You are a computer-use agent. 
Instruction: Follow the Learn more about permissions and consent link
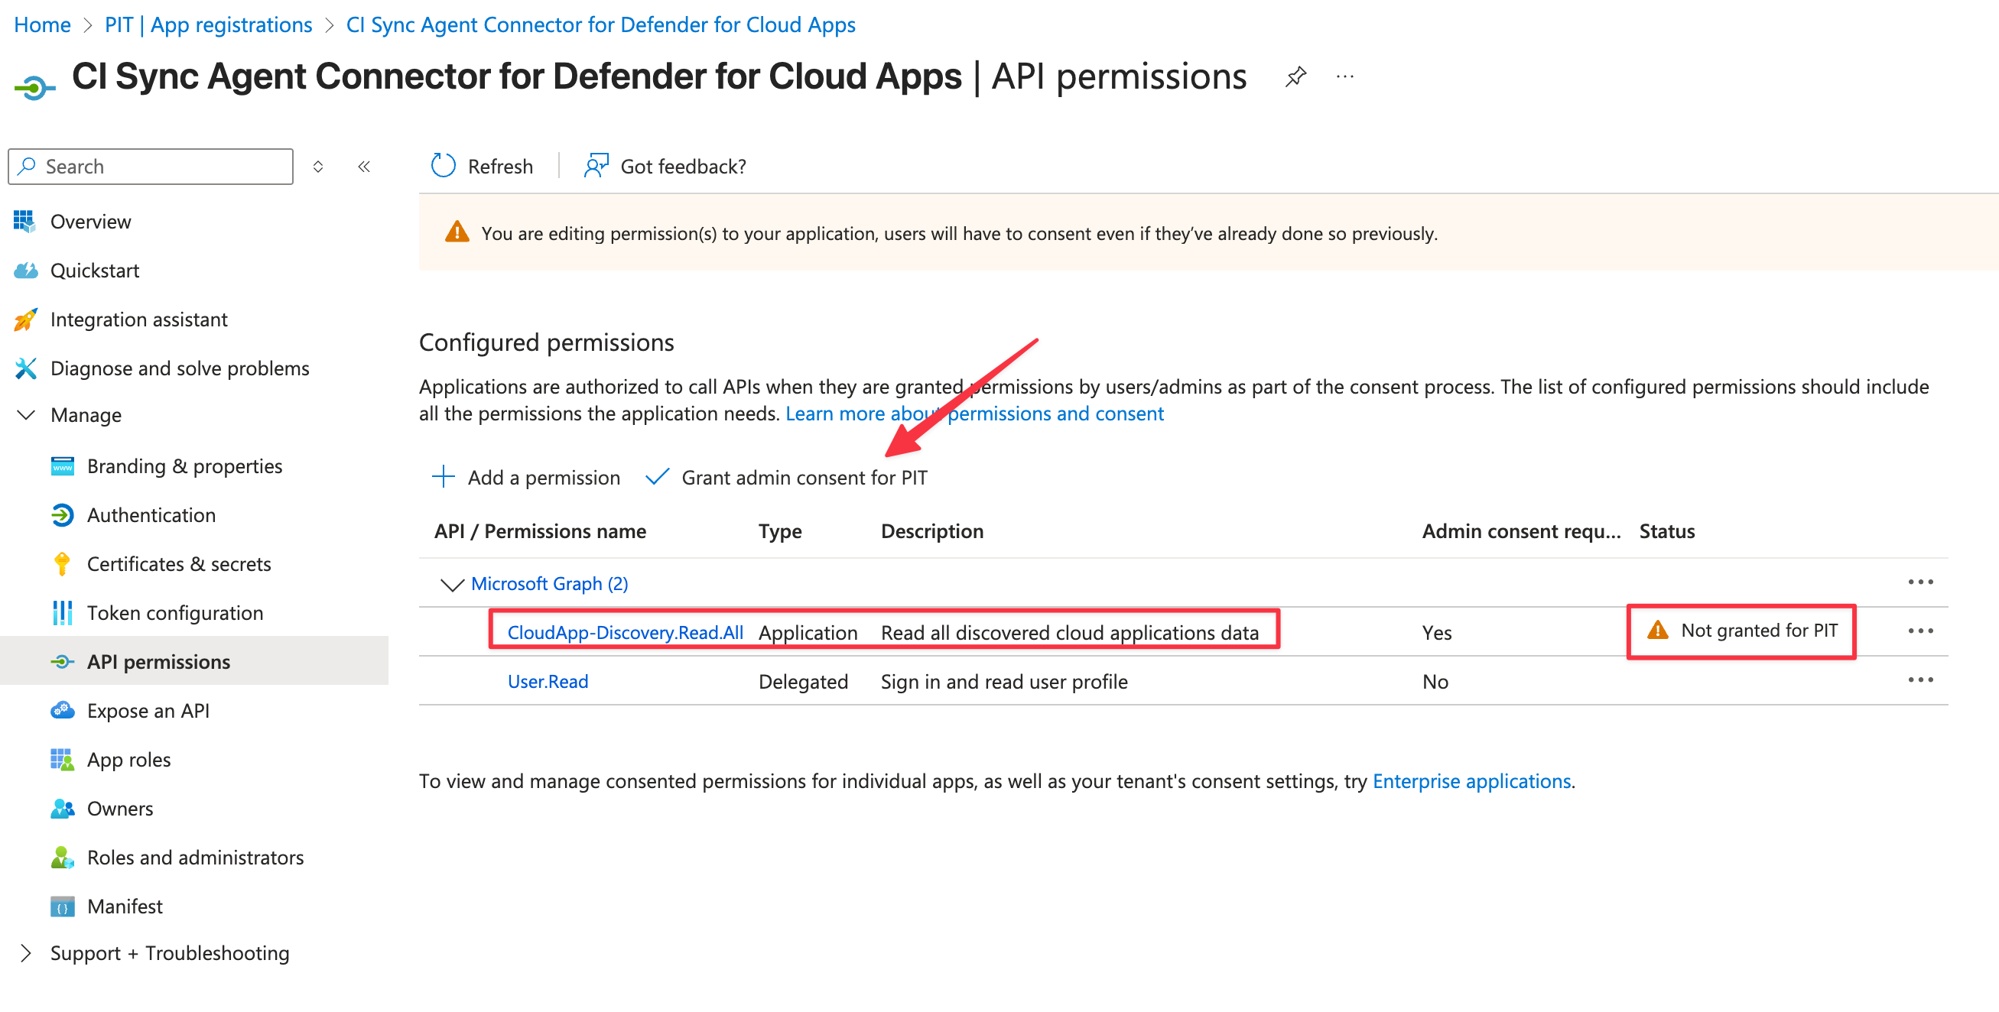pos(975,414)
